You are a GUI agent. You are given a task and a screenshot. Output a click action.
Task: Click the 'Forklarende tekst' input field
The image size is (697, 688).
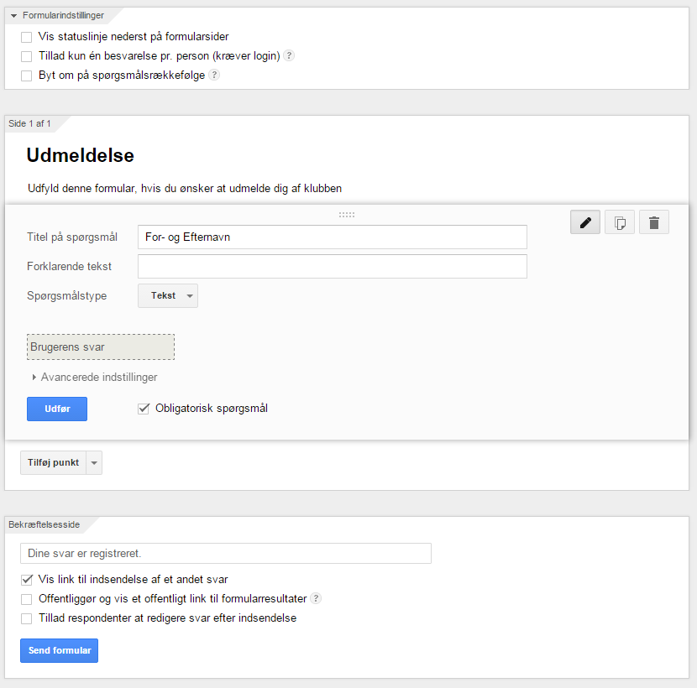click(333, 267)
